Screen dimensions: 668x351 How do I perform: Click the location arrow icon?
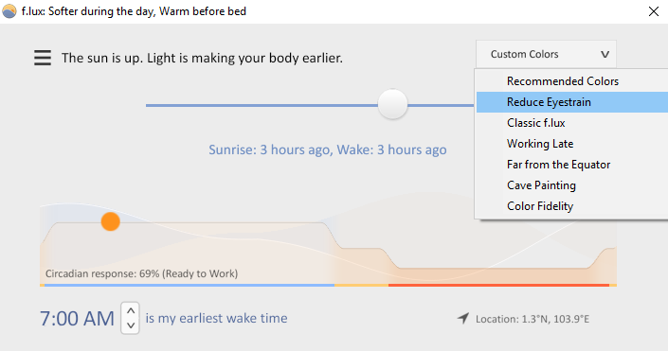coord(463,318)
